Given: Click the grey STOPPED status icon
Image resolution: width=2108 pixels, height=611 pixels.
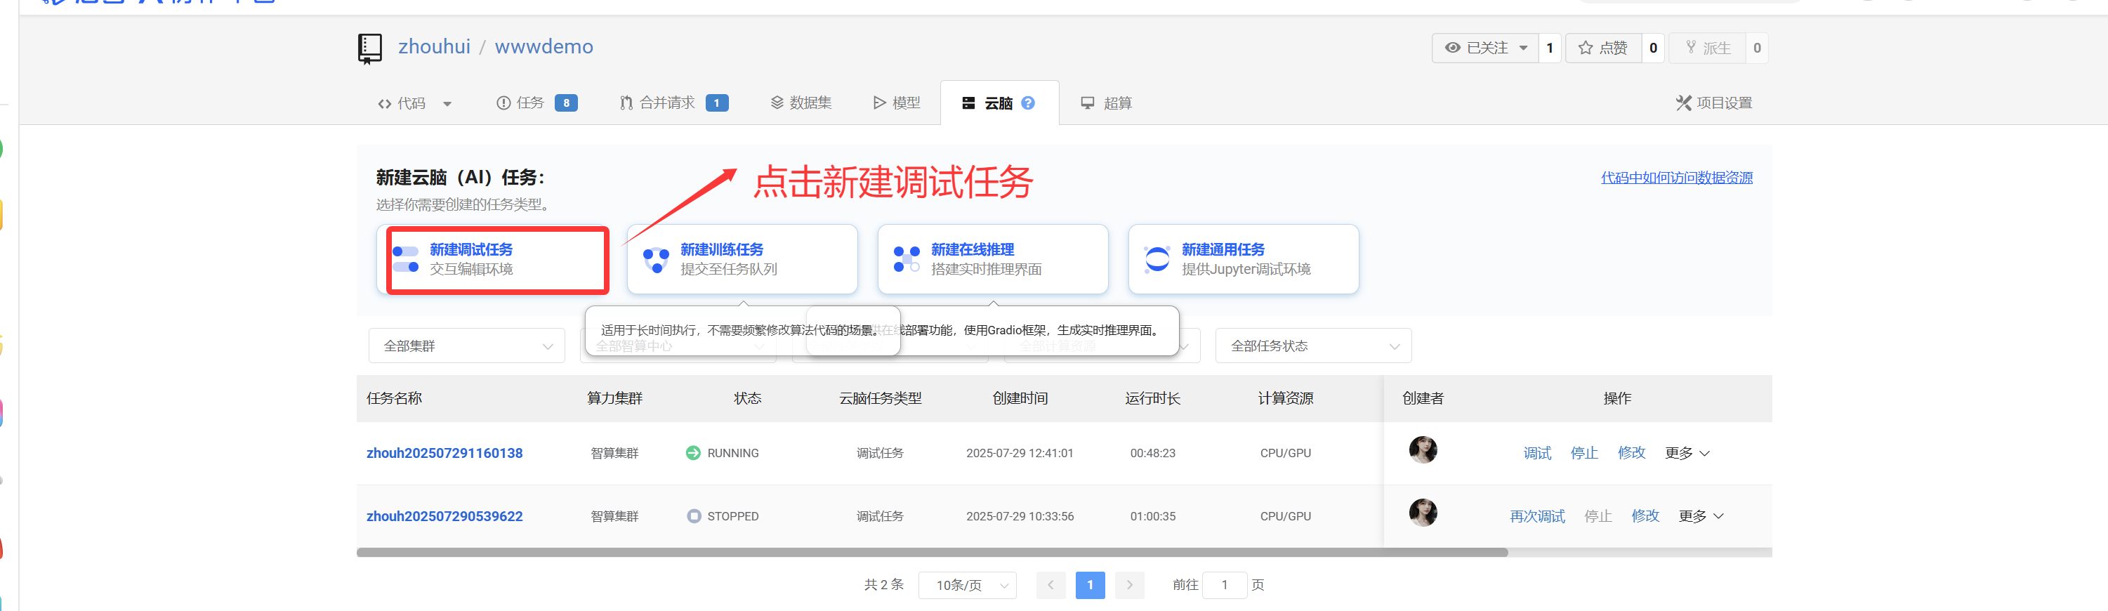Looking at the screenshot, I should (x=694, y=516).
